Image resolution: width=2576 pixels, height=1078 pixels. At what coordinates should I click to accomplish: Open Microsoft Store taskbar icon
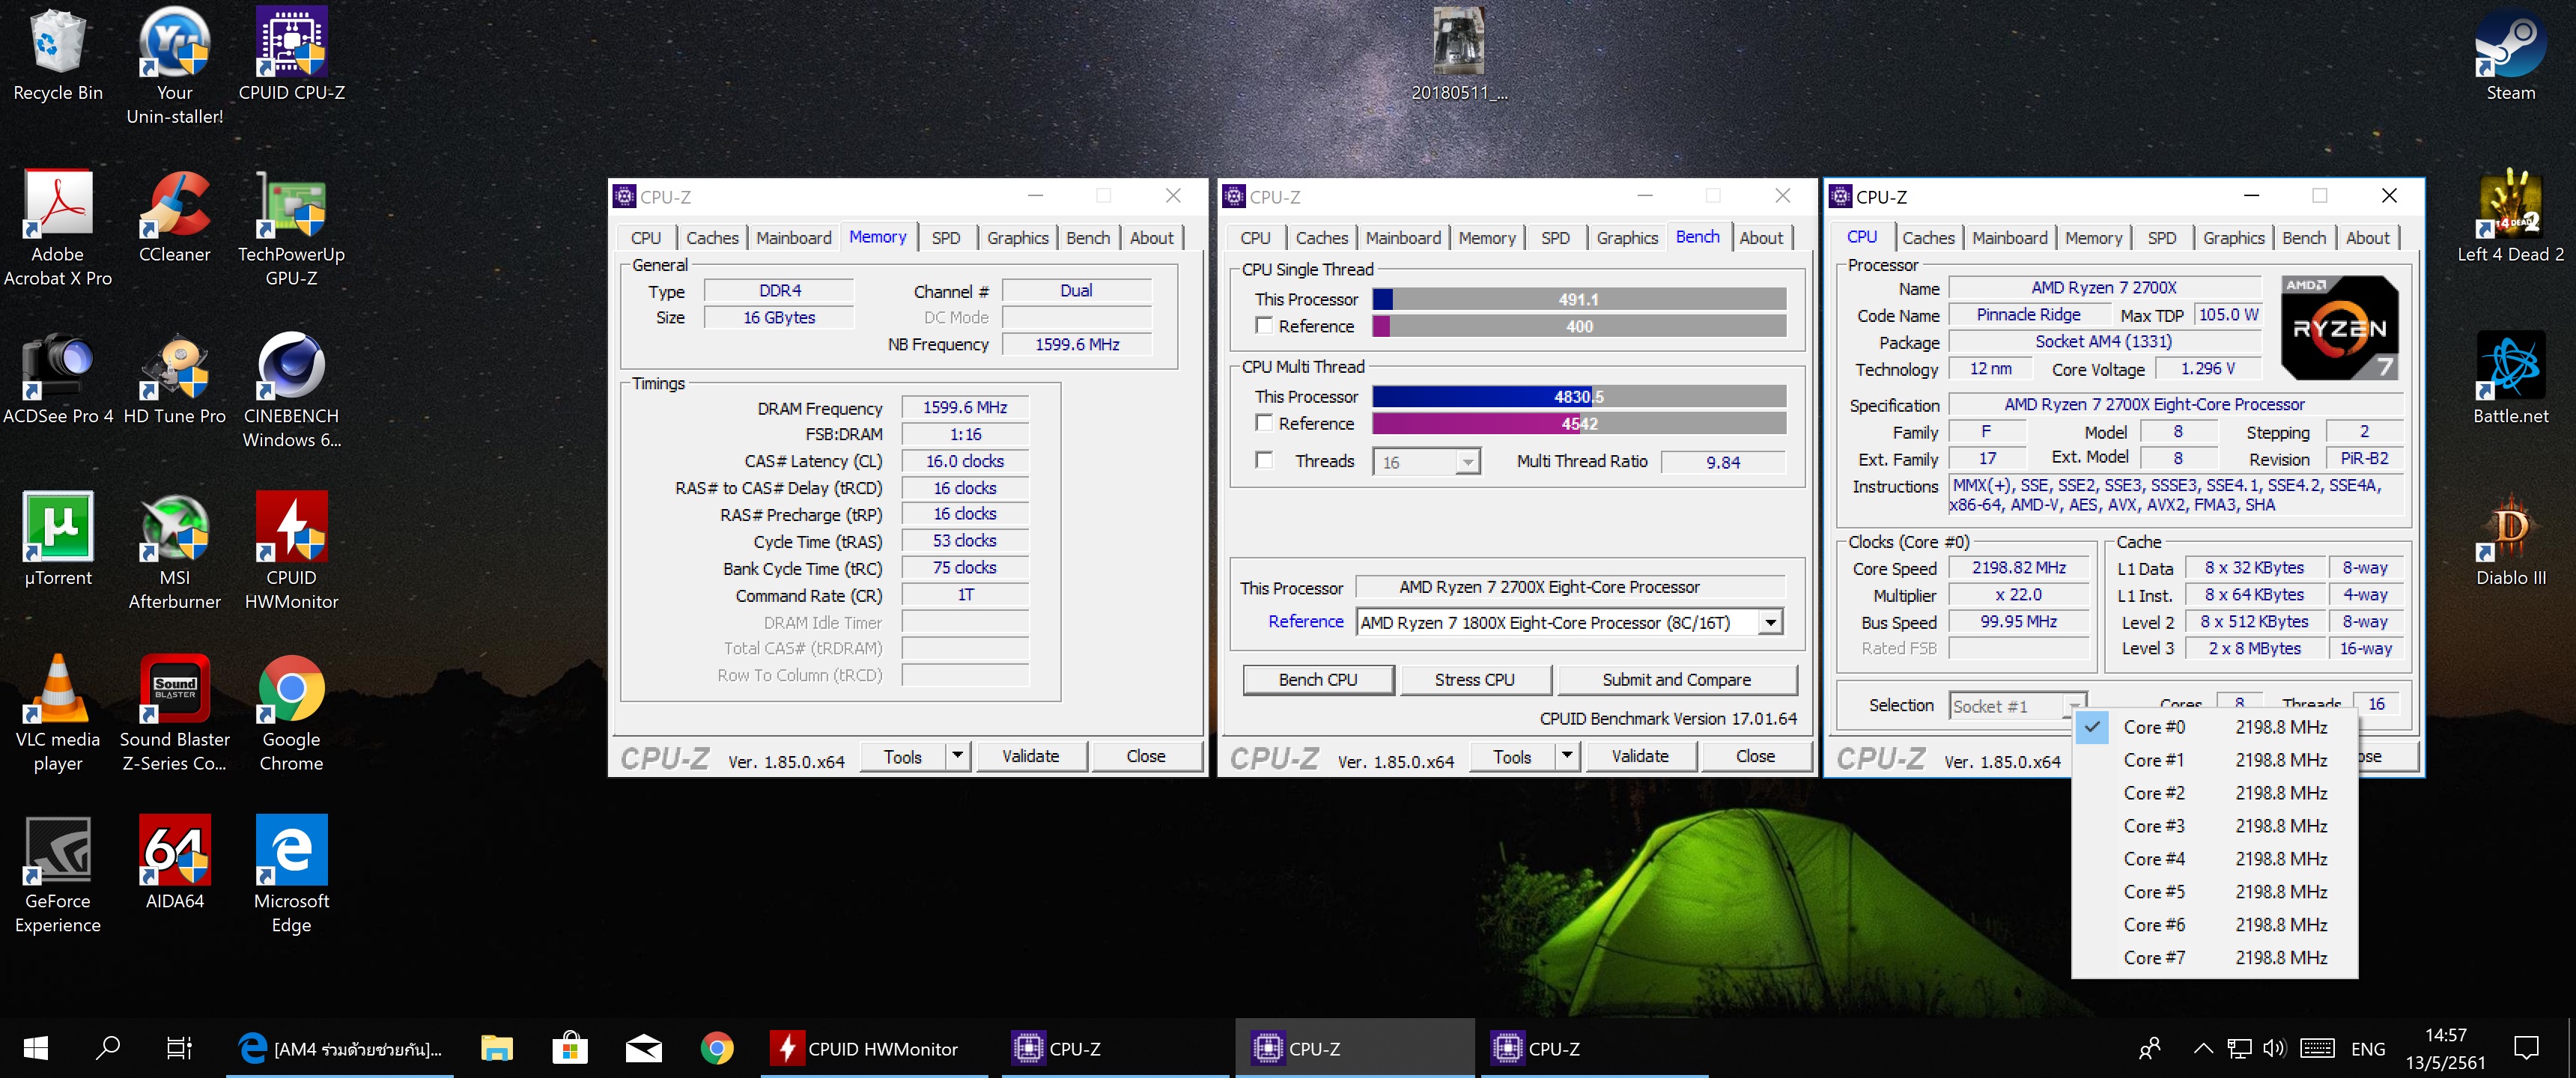tap(570, 1048)
